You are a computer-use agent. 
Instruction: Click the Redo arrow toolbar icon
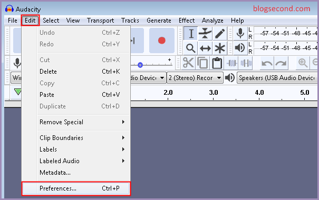point(281,63)
